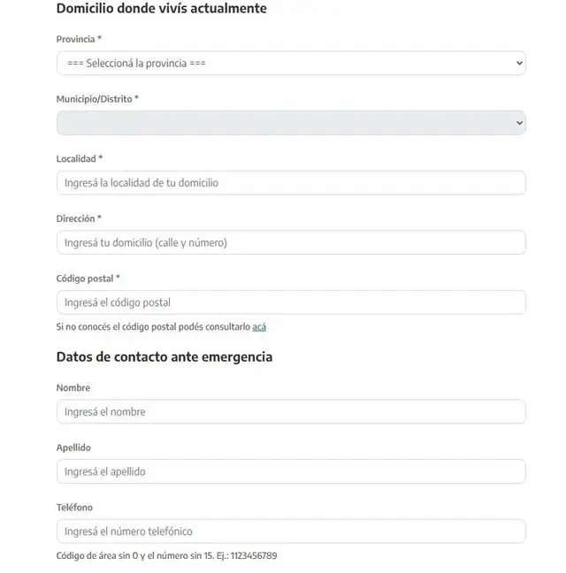Click the "Código postal *" label
The image size is (566, 573).
pyautogui.click(x=88, y=279)
